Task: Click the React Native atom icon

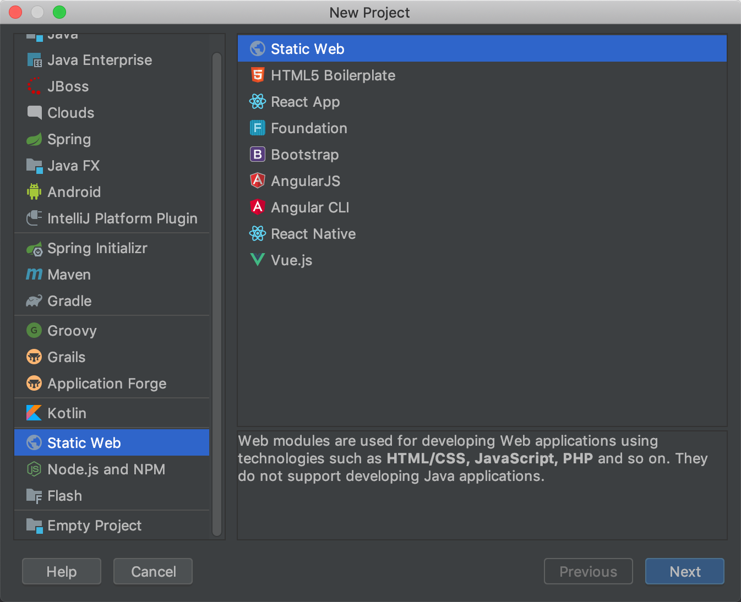Action: [x=258, y=234]
